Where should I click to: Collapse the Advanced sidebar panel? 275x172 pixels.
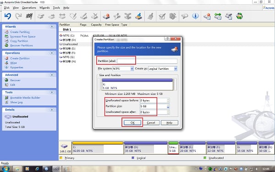[52, 75]
